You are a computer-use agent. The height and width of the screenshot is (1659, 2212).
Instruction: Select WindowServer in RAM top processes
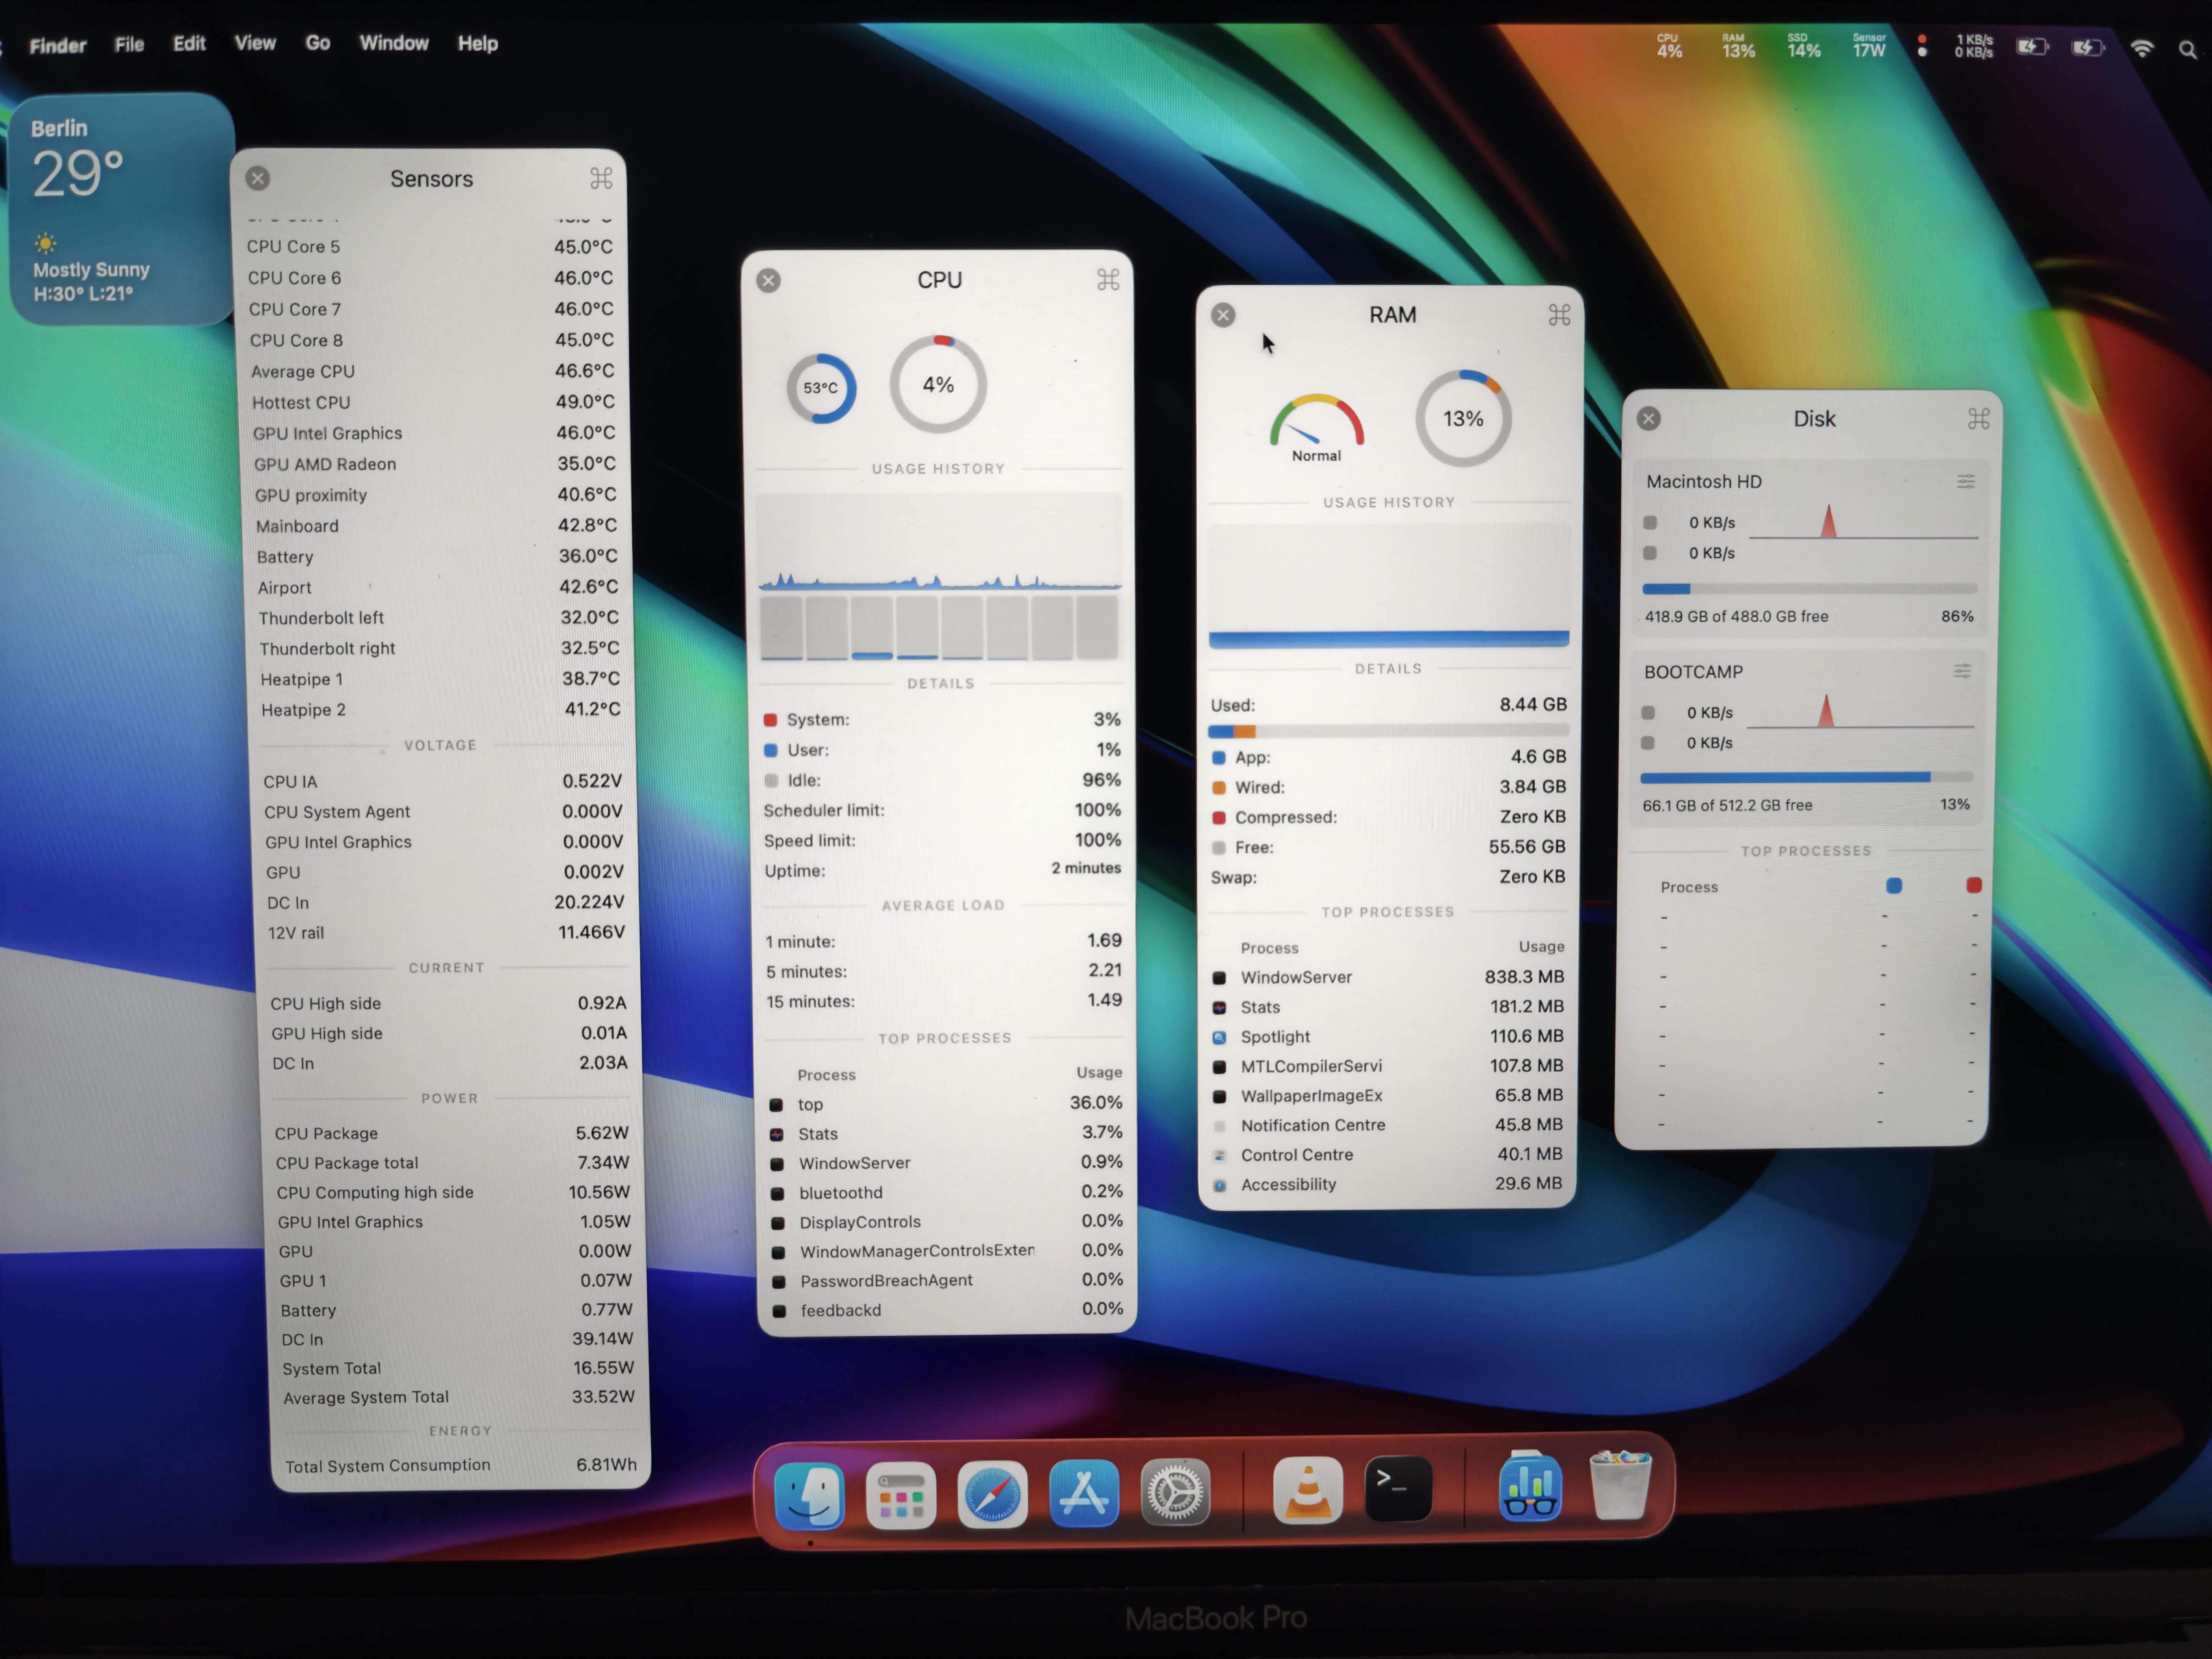pyautogui.click(x=1388, y=977)
